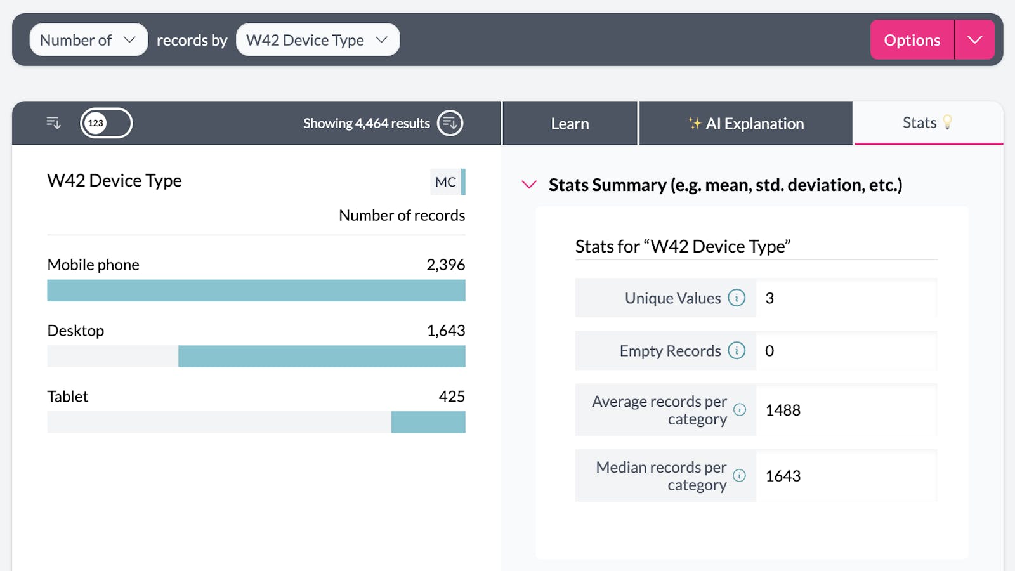Click info icon next to Unique Values
Screen dimensions: 1015x571
[737, 298]
